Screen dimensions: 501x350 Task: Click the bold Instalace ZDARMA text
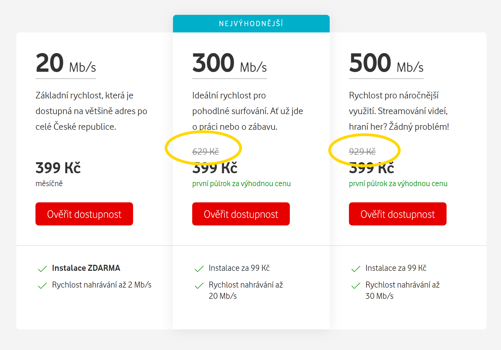click(86, 268)
